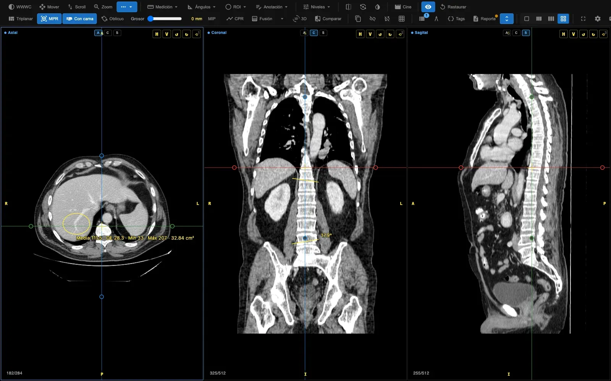This screenshot has height=381, width=611.
Task: Open the series list icon with badge
Action: 422,19
